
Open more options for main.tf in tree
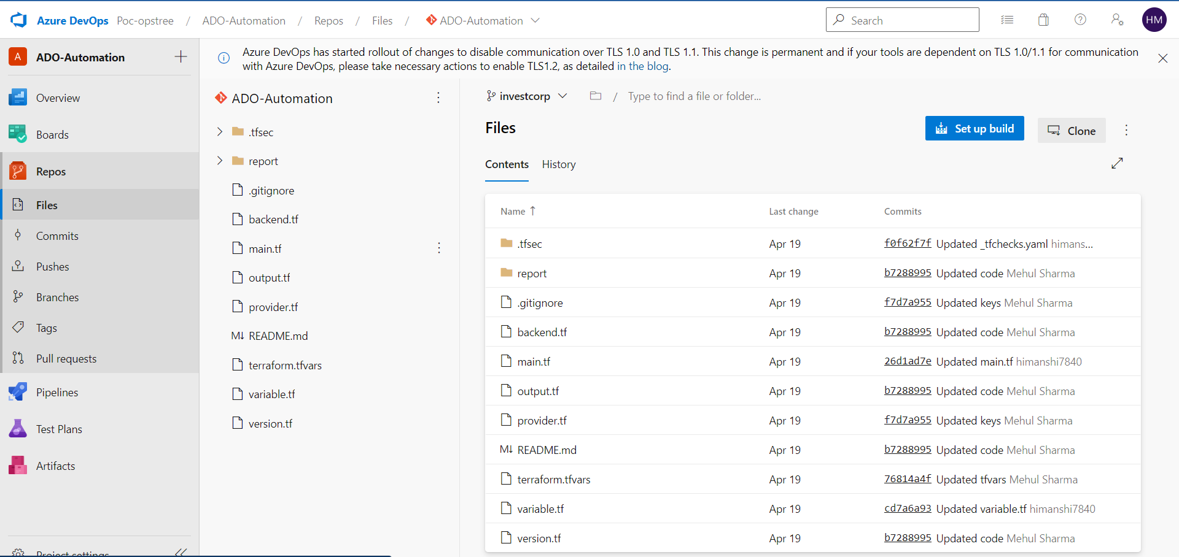pos(438,248)
